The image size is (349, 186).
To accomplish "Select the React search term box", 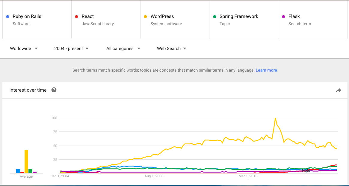I will [106, 19].
